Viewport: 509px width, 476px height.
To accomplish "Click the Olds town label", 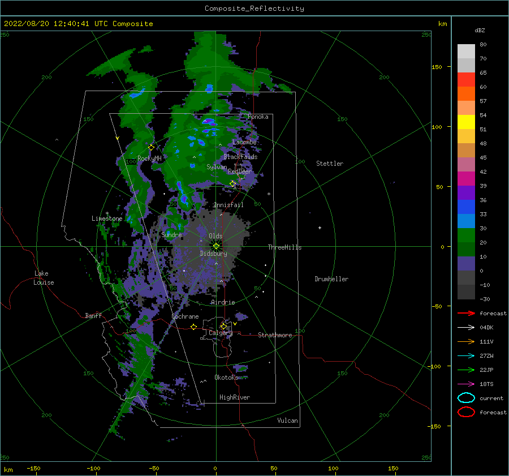I will (215, 236).
